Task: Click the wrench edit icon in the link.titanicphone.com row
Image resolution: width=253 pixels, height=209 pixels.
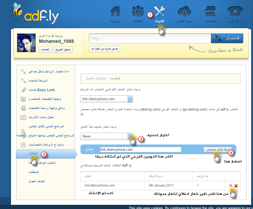Action: point(231,185)
